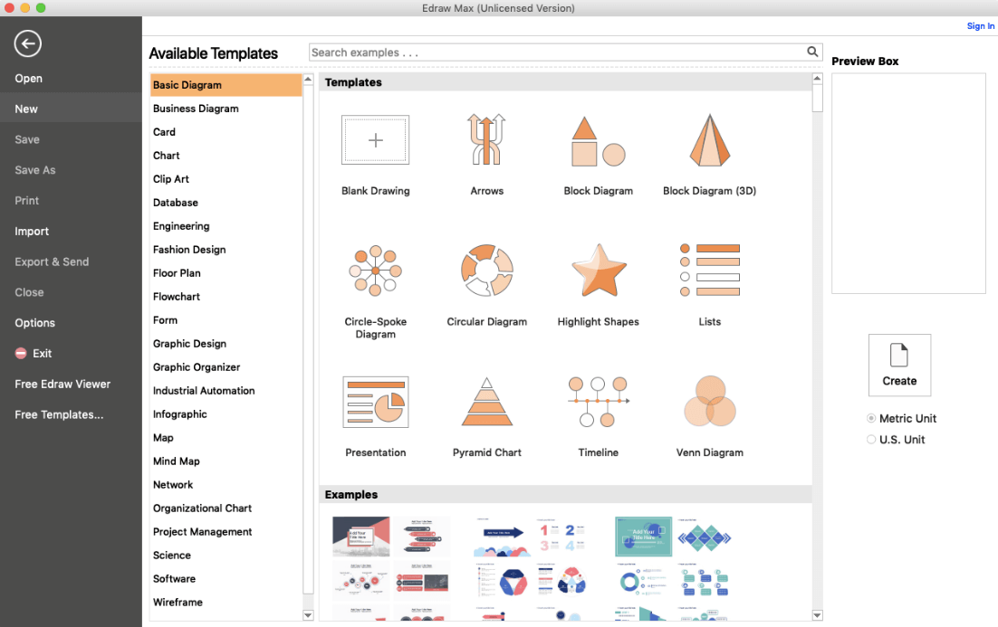Screen dimensions: 998x627
Task: Select the Venn Diagram template icon
Action: click(710, 401)
